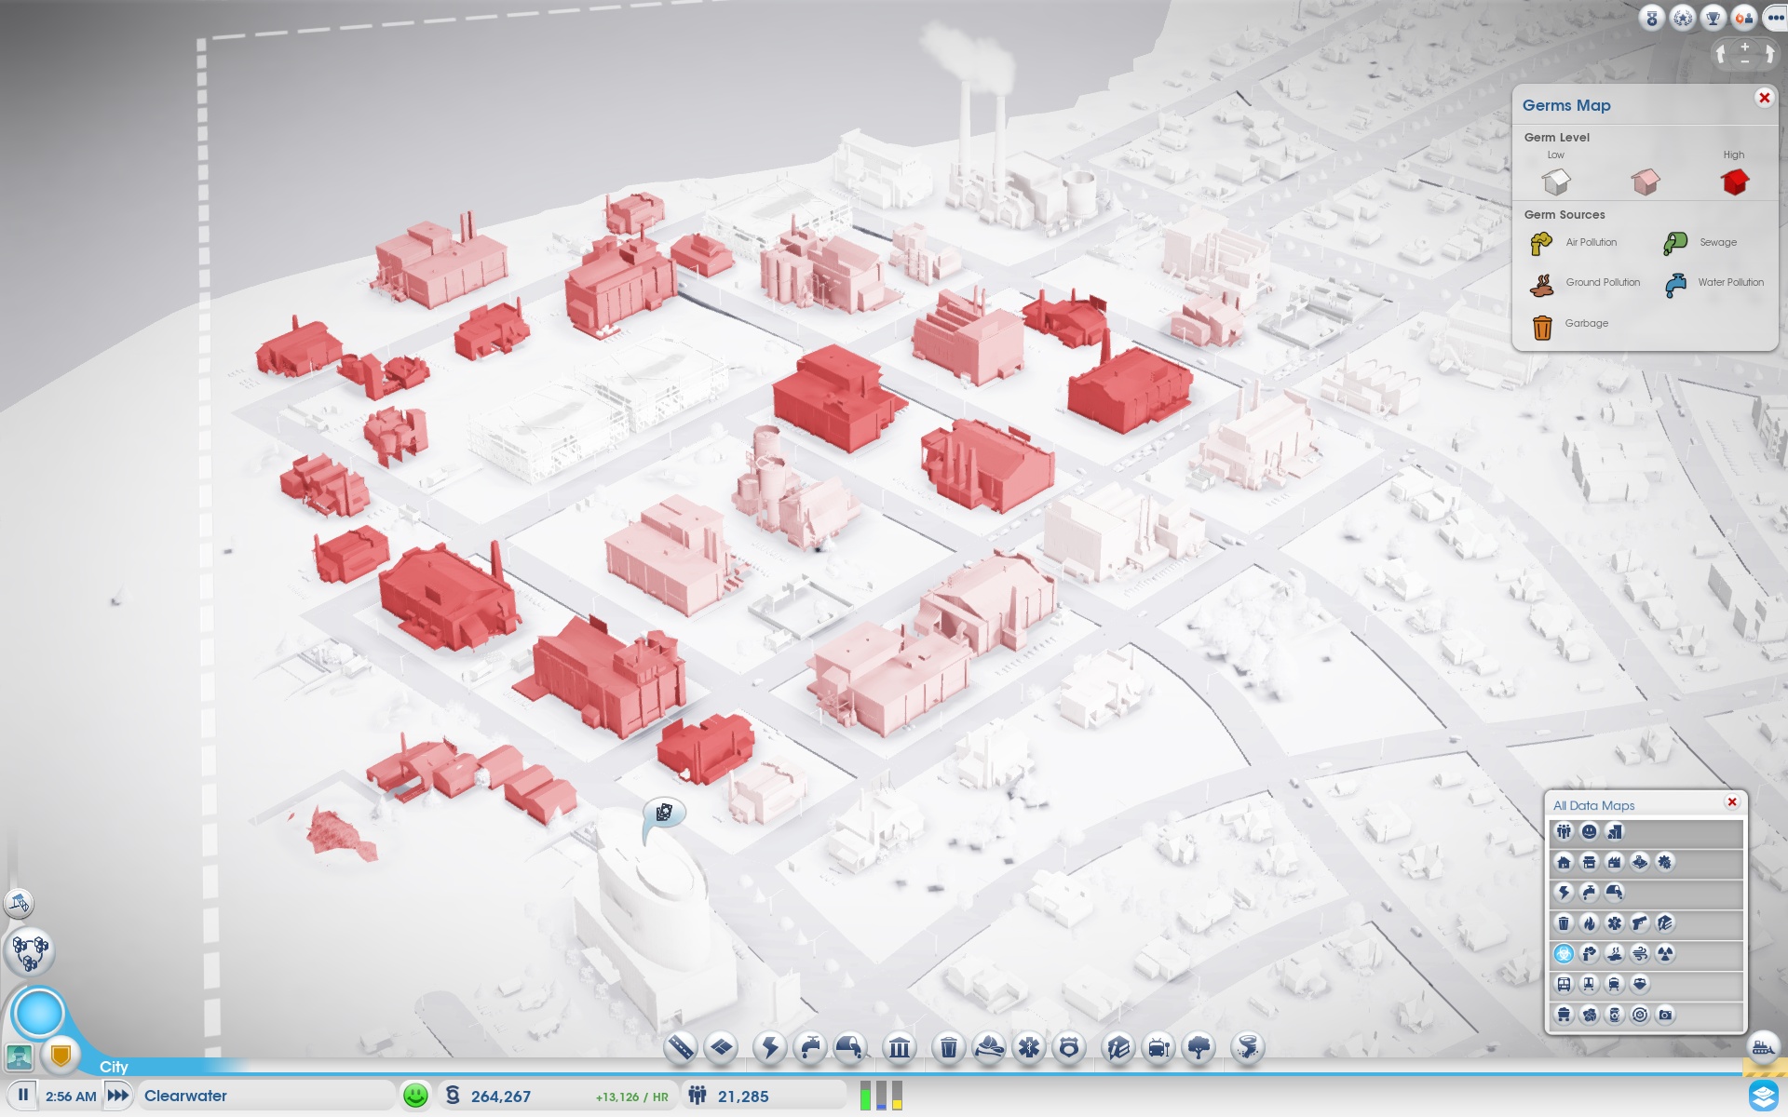Zoom in with the plus camera control

point(1745,47)
